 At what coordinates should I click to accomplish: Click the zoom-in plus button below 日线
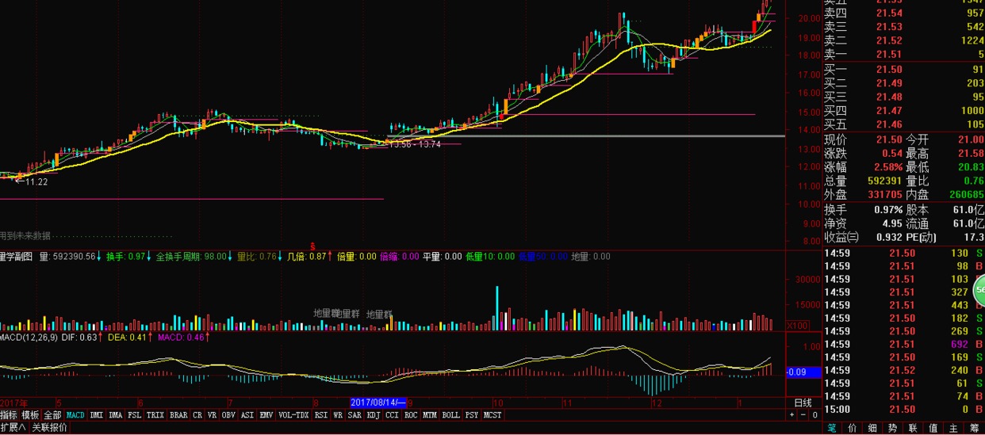pos(792,415)
